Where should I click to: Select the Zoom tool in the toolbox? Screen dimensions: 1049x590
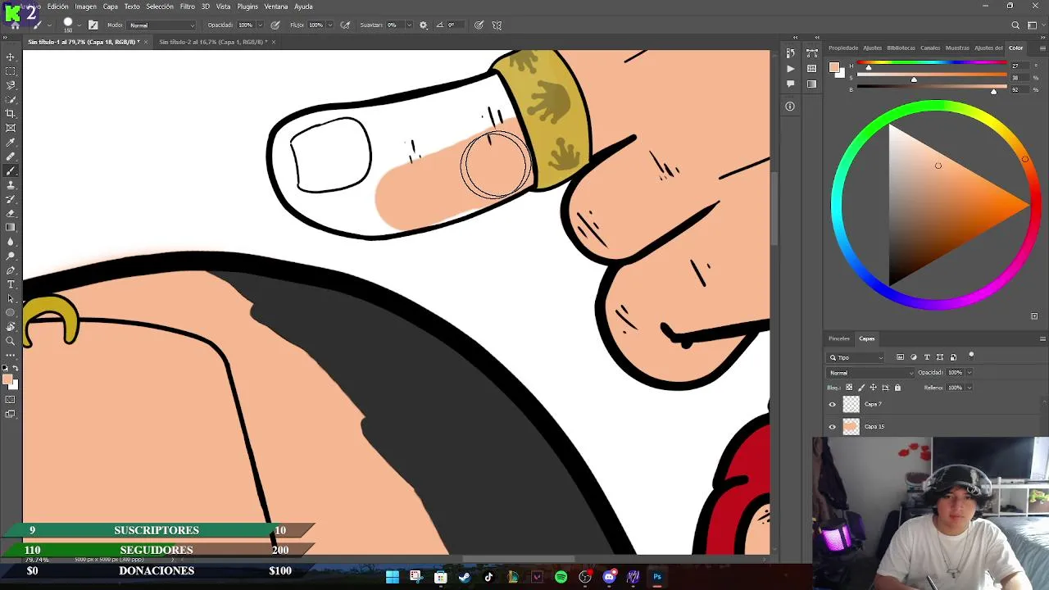tap(11, 341)
